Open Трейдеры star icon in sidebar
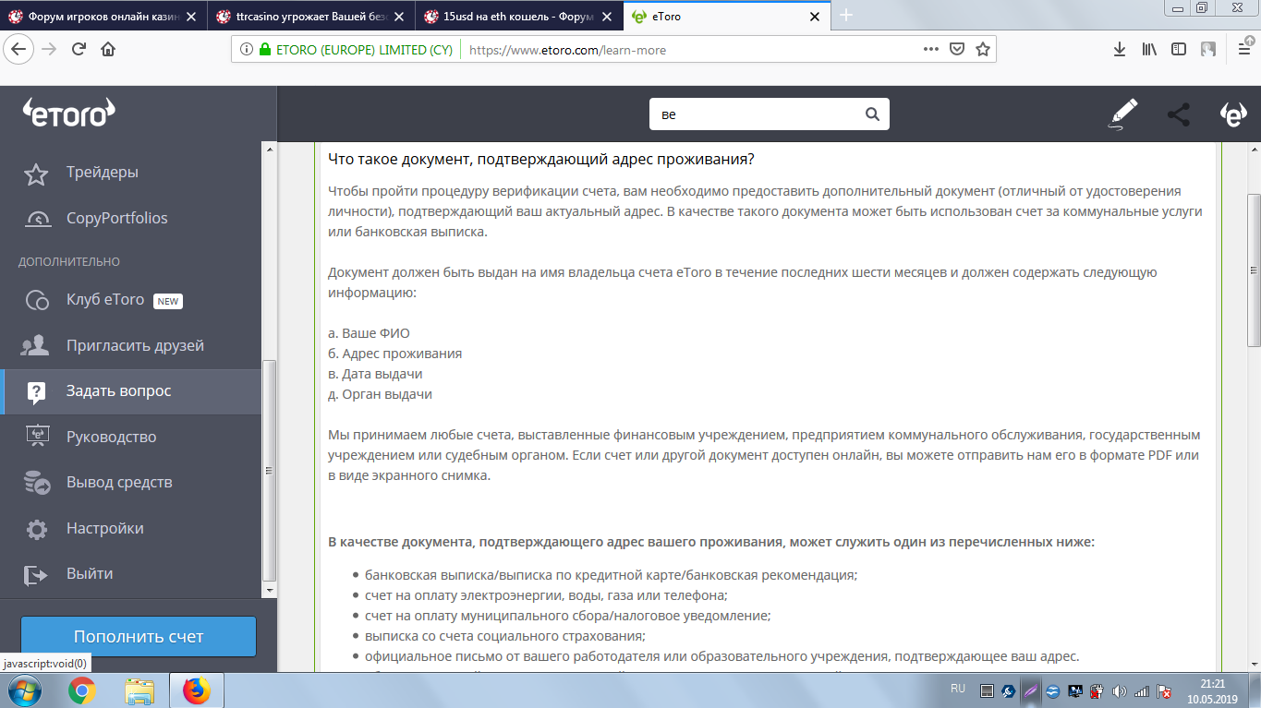Image resolution: width=1261 pixels, height=708 pixels. pyautogui.click(x=36, y=173)
